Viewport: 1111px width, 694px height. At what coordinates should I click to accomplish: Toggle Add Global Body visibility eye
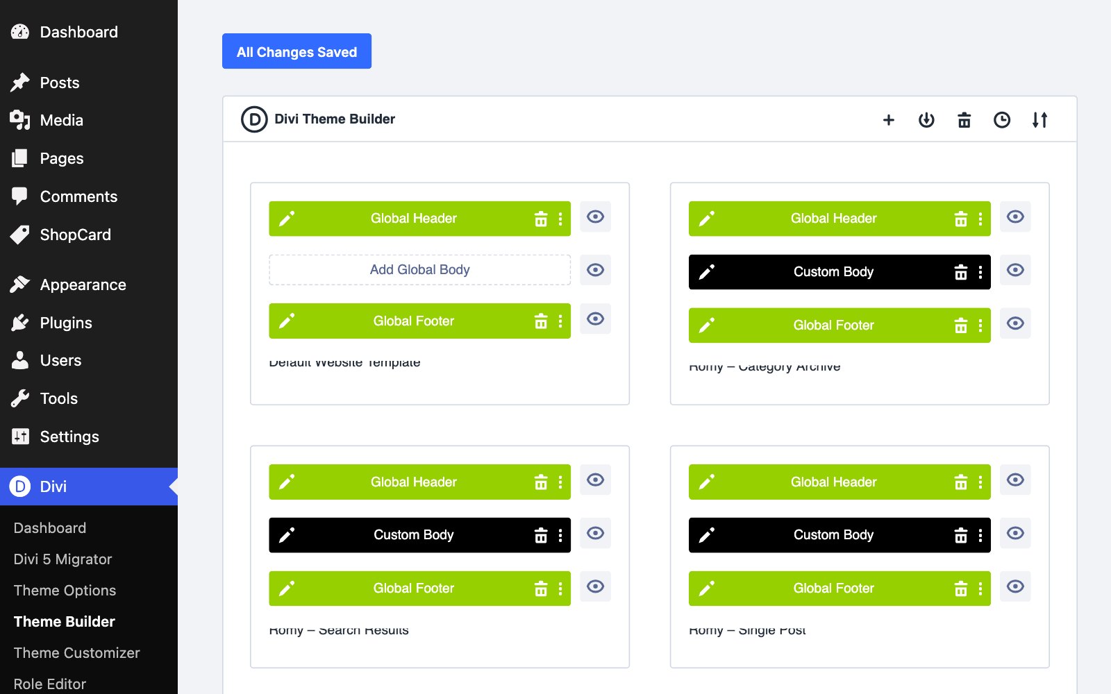click(x=595, y=270)
